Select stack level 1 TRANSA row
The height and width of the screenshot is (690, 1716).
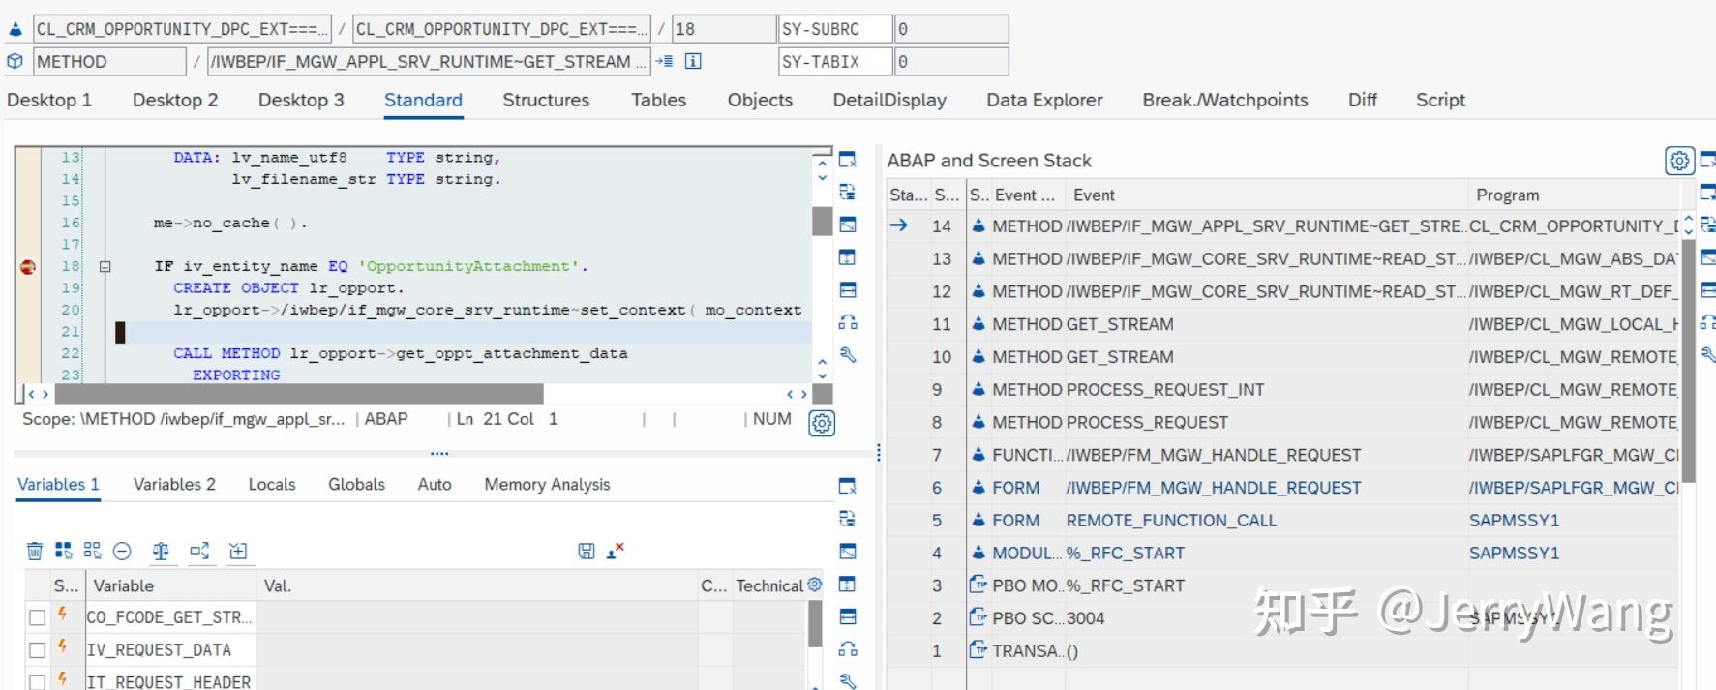pos(1282,650)
